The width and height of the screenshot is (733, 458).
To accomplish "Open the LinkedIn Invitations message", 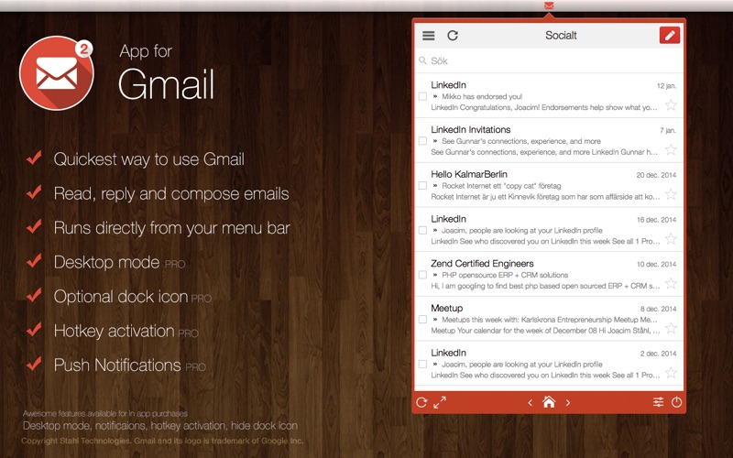I will tap(549, 140).
